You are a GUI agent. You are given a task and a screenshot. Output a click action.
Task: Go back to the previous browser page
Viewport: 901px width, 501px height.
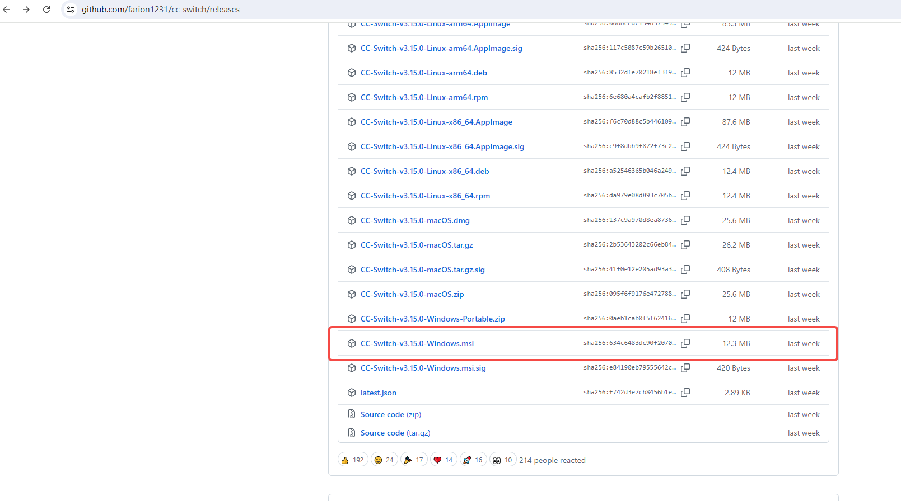pyautogui.click(x=7, y=10)
